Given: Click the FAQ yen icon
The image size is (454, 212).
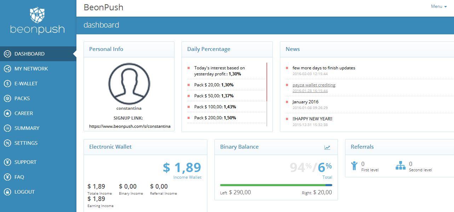Looking at the screenshot, I should (7, 177).
